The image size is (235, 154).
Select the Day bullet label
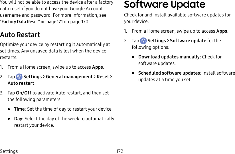coord(19,119)
